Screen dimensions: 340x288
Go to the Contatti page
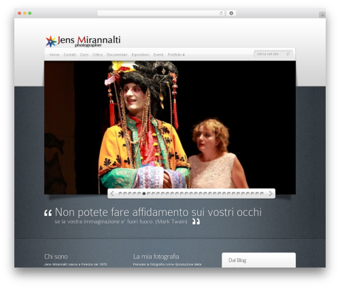(x=70, y=54)
